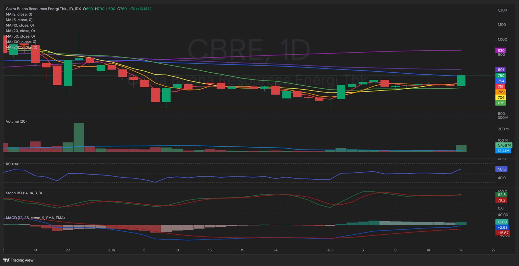This screenshot has width=519, height=266.
Task: Click the green 675 price label
Action: click(501, 103)
